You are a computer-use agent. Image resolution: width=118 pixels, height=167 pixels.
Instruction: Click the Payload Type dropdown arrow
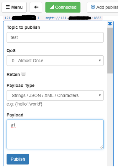click(x=100, y=95)
